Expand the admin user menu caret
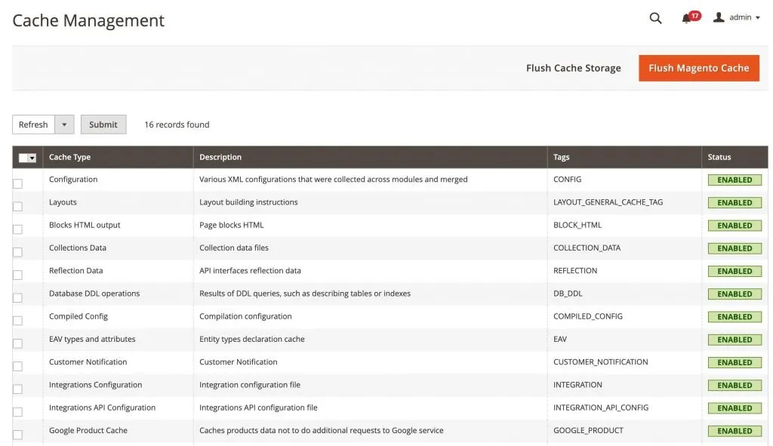 click(759, 17)
